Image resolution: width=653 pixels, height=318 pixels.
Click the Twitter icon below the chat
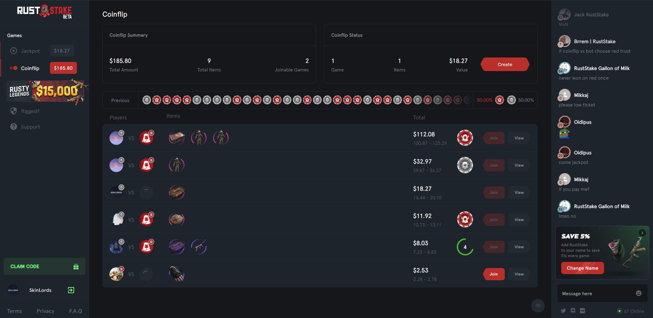(563, 311)
